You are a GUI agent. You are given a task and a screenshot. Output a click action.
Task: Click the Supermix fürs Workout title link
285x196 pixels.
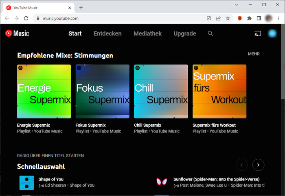point(214,125)
